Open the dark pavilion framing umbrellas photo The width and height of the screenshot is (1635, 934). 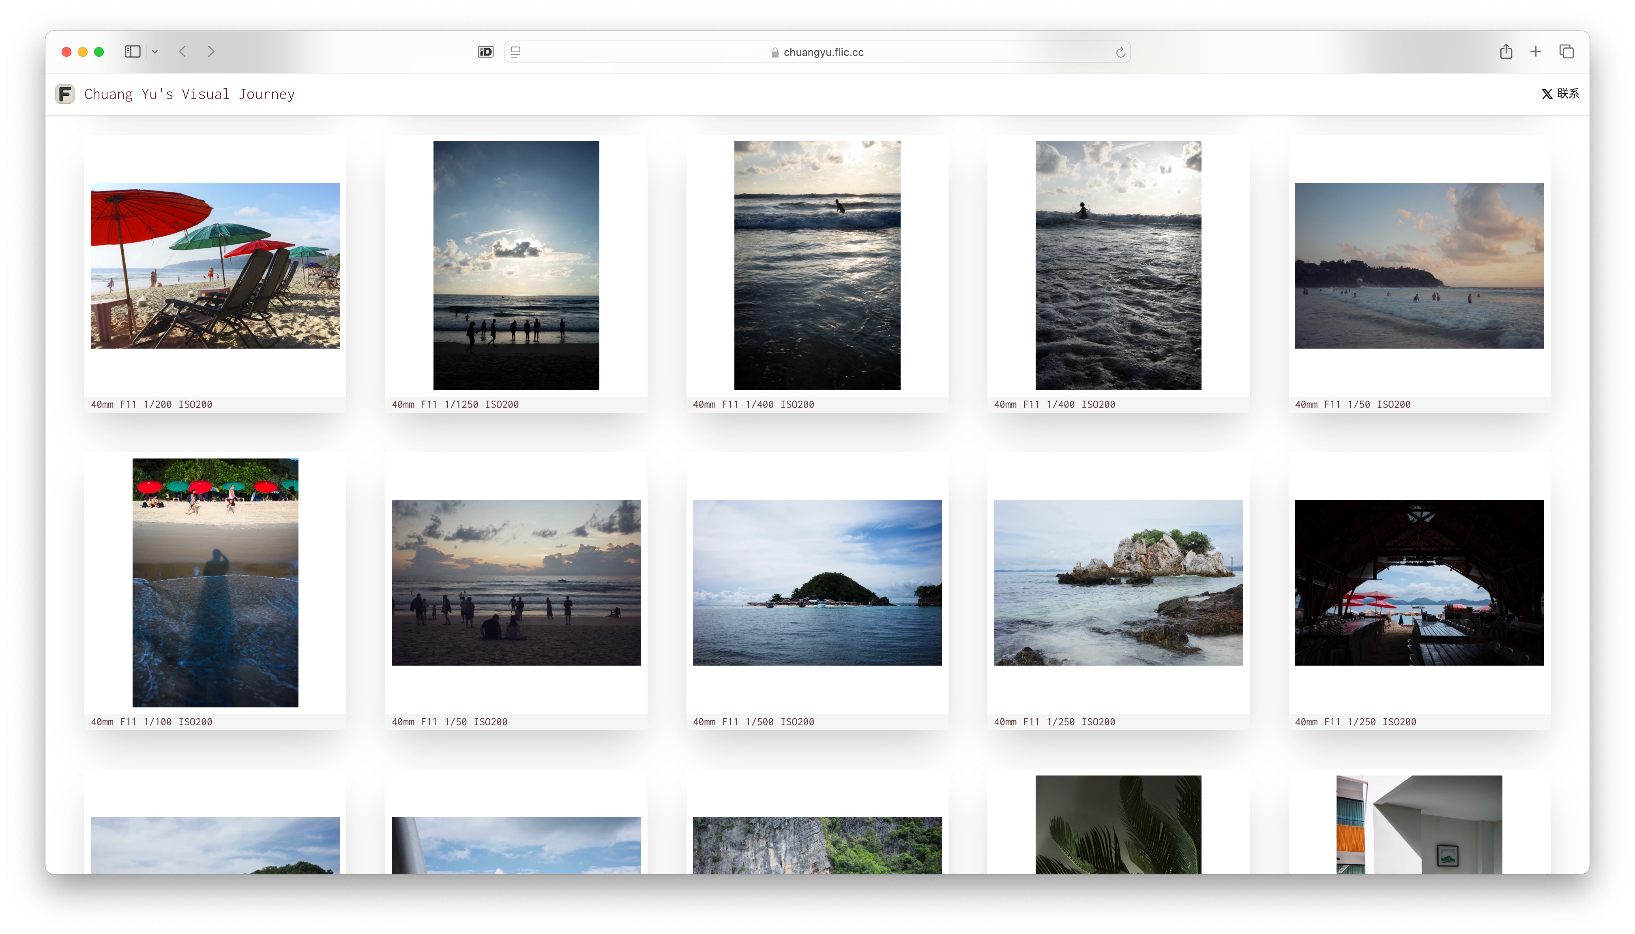tap(1419, 583)
